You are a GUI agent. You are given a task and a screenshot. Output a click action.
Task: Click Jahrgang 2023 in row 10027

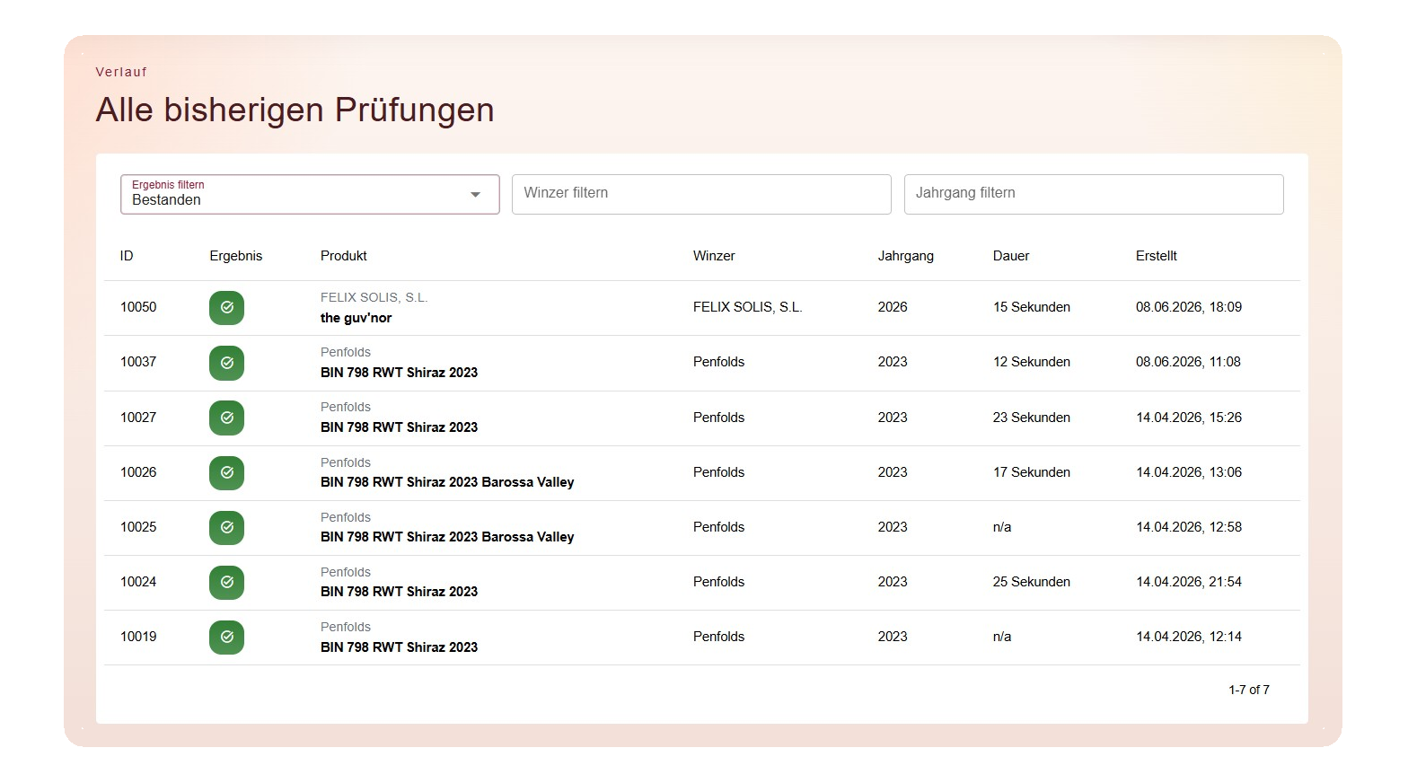tap(893, 418)
